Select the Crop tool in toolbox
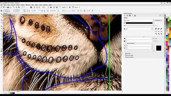The image size is (171, 96). (2, 20)
